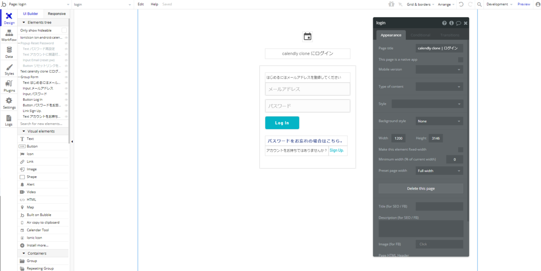Toggle This page is a native app
Screen dimensions: 541x271
pos(460,59)
